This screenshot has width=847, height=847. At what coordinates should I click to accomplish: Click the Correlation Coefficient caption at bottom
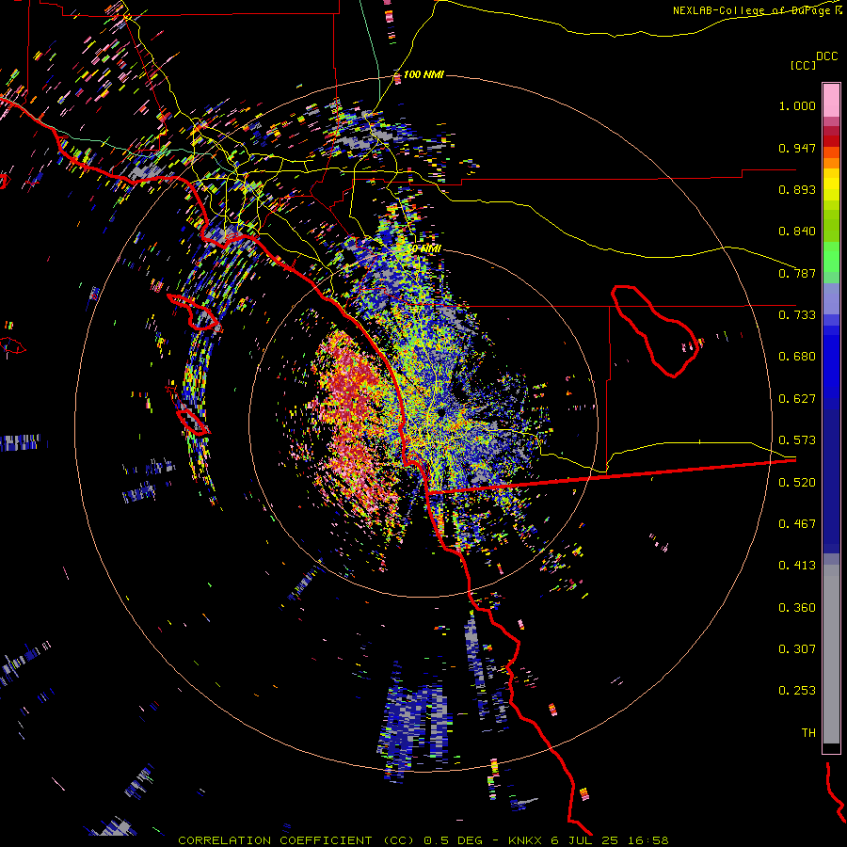pos(423,840)
